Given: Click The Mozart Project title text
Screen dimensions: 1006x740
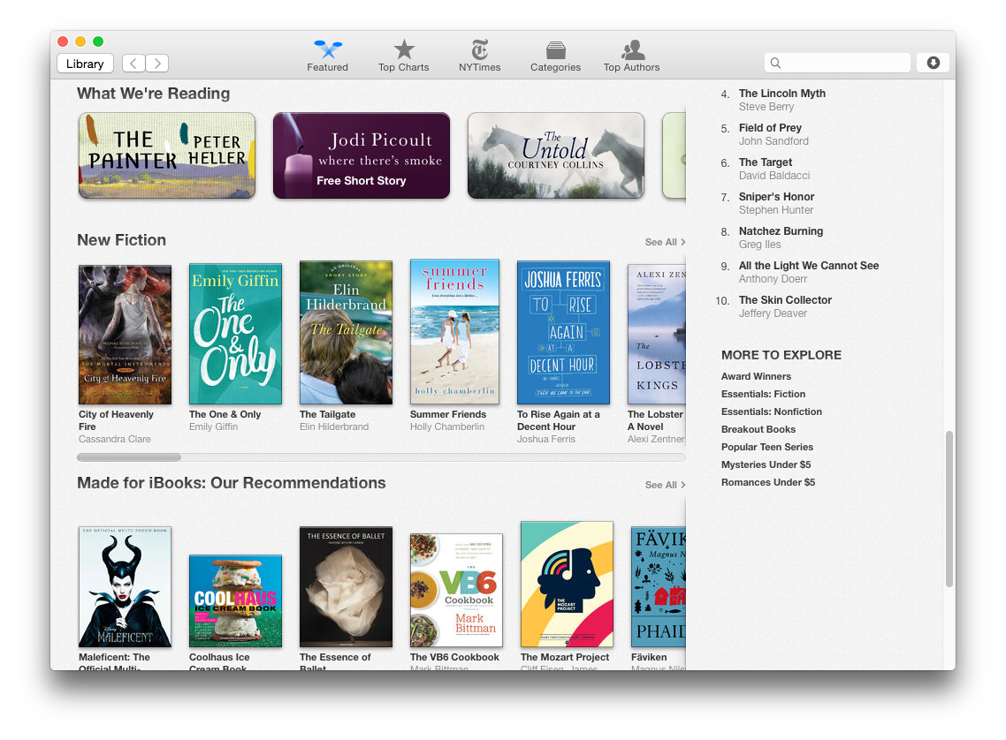Looking at the screenshot, I should pyautogui.click(x=565, y=657).
